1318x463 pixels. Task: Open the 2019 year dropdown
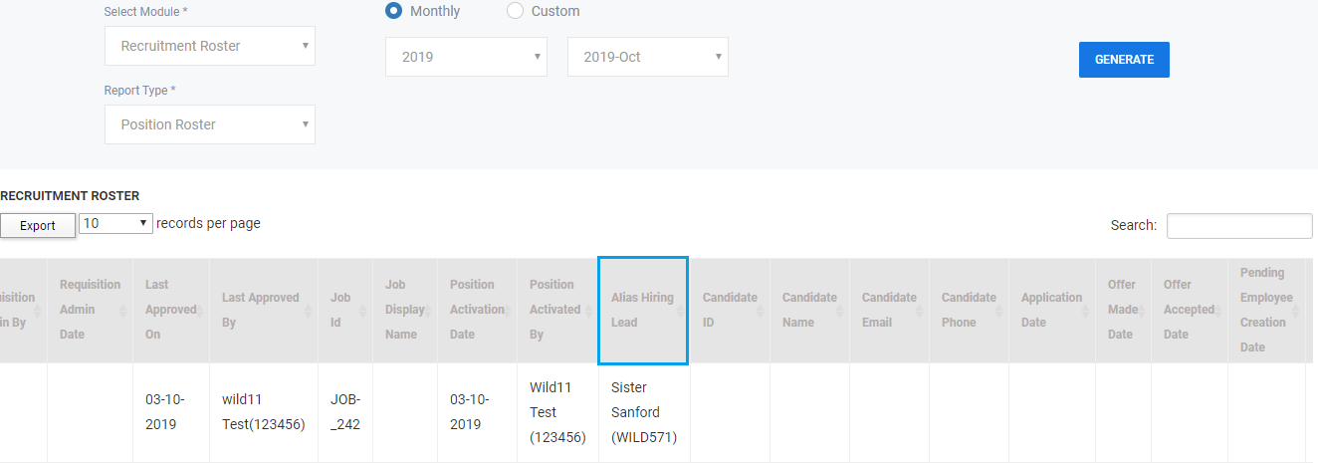(466, 57)
